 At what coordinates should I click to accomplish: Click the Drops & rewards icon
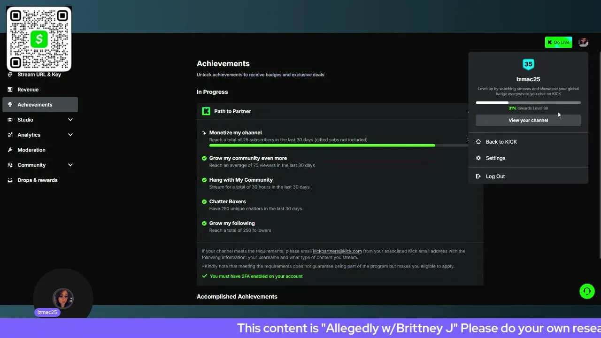[x=10, y=180]
